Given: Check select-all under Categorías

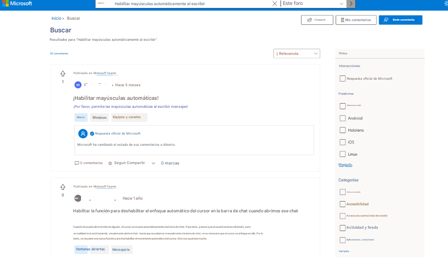Looking at the screenshot, I should [x=343, y=192].
